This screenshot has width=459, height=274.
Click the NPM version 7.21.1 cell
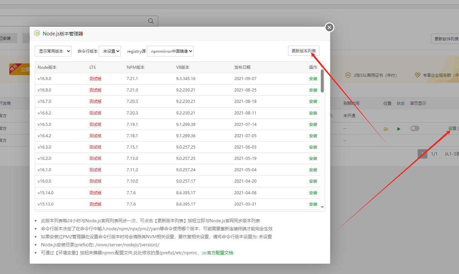(x=132, y=79)
